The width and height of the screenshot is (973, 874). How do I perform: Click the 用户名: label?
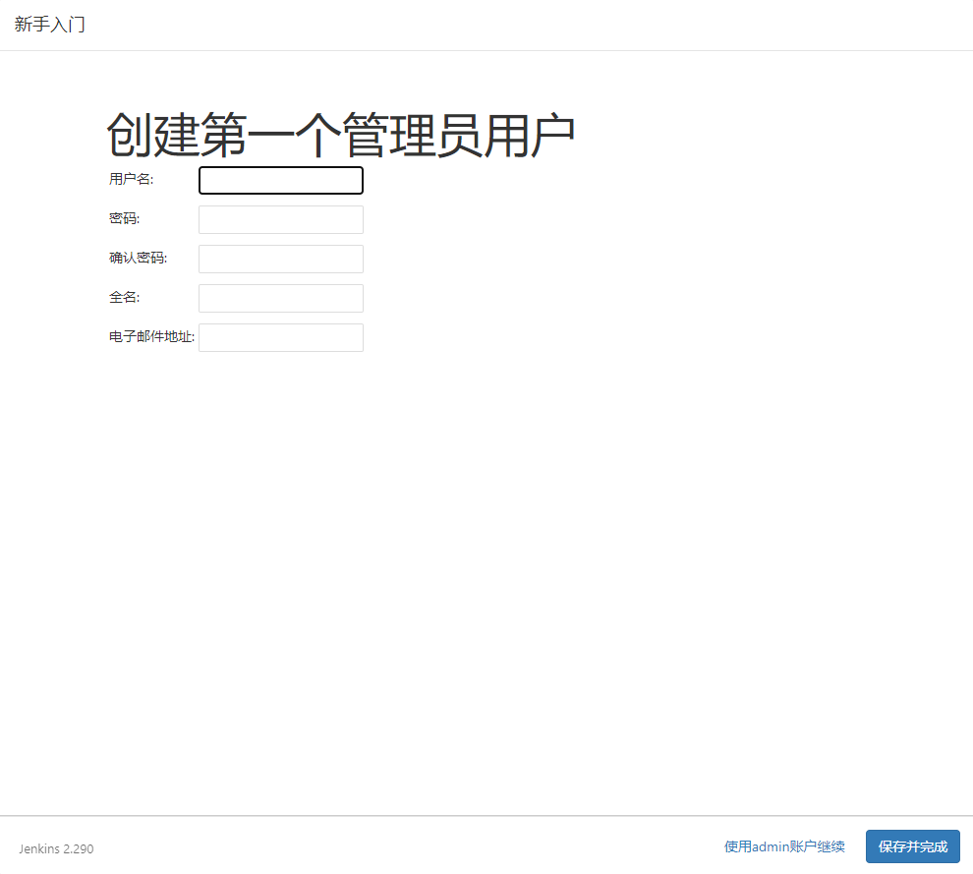131,179
